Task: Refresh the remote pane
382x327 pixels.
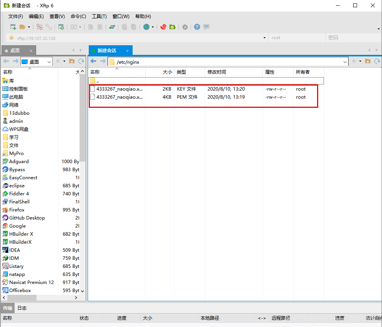Action: (377, 61)
